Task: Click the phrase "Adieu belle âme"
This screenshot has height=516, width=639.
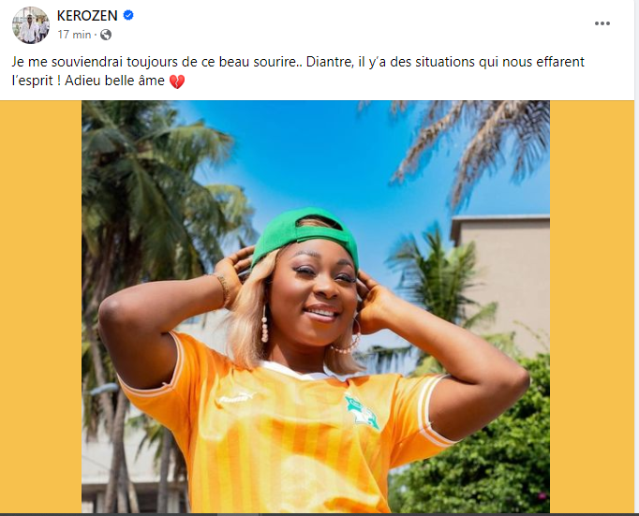Action: [x=114, y=81]
